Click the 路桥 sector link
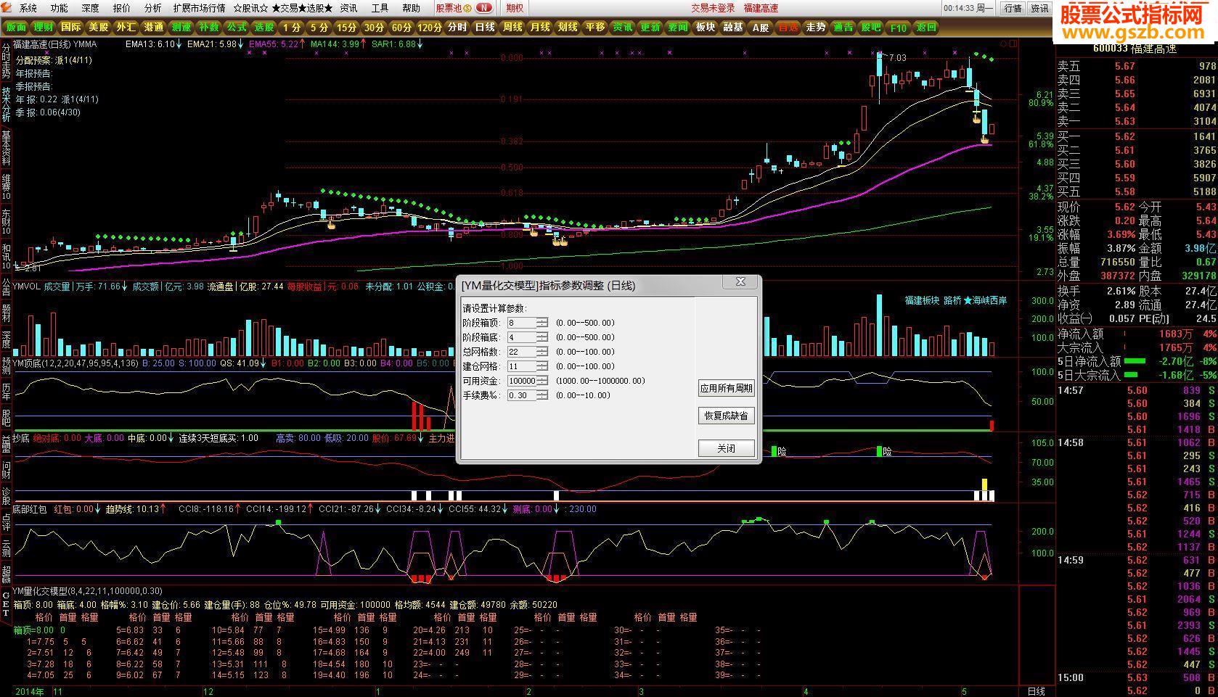 click(952, 300)
